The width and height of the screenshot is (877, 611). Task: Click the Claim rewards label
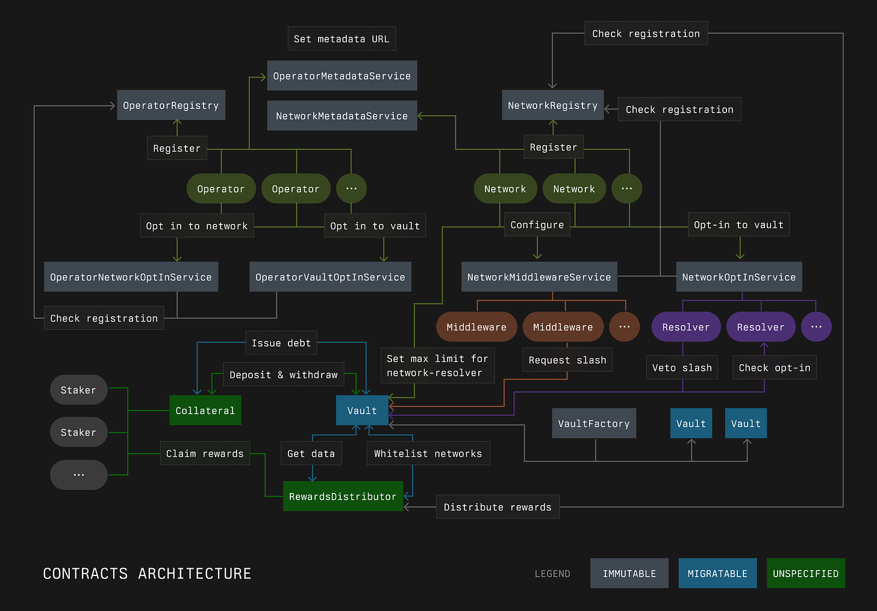pos(205,453)
